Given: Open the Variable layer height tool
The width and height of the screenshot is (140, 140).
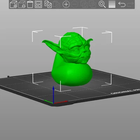Looking at the screenshot, I should (112, 4).
